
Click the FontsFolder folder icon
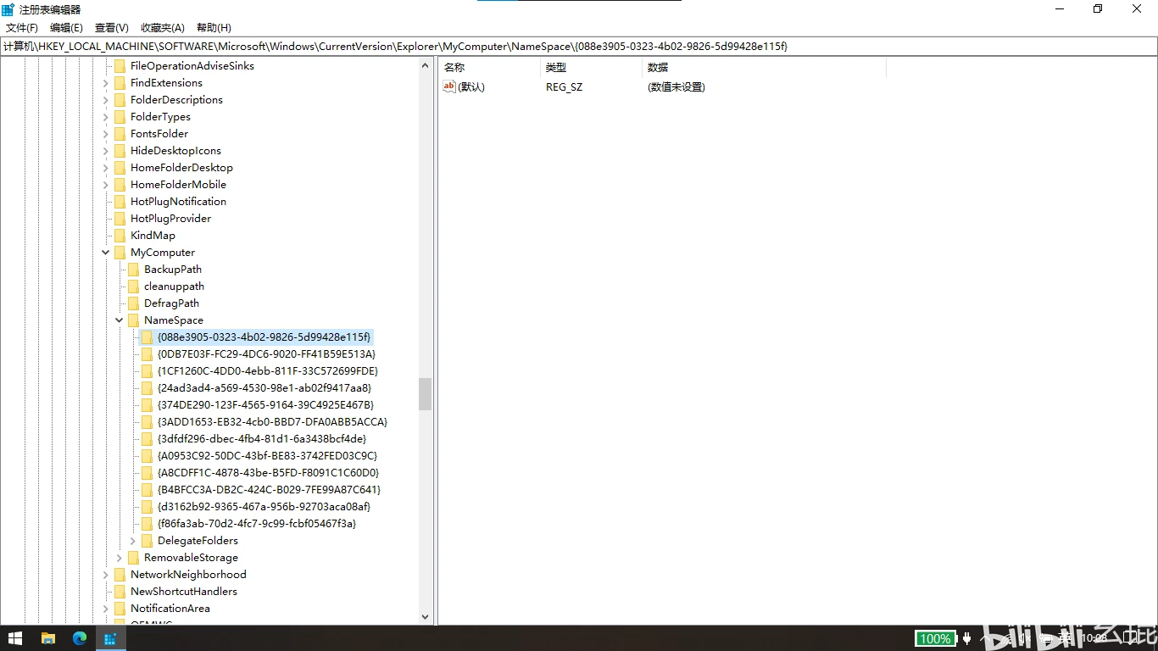(120, 134)
